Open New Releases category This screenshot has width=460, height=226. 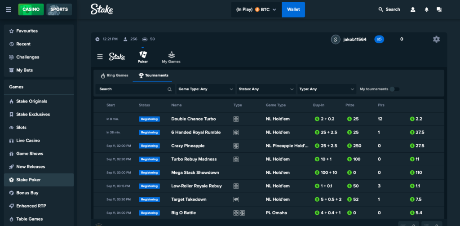pyautogui.click(x=39, y=166)
